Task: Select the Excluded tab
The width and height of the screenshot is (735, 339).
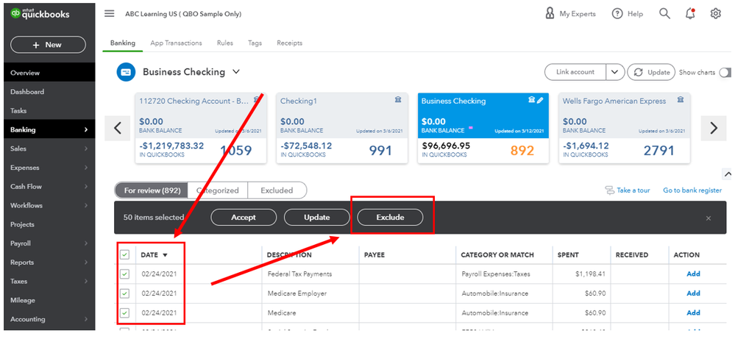Action: 277,190
